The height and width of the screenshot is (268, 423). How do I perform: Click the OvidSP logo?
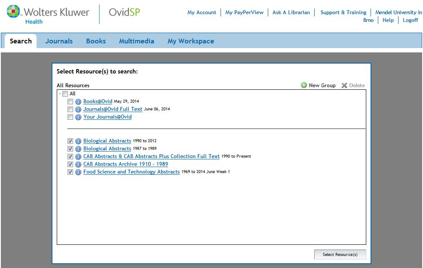pos(124,12)
